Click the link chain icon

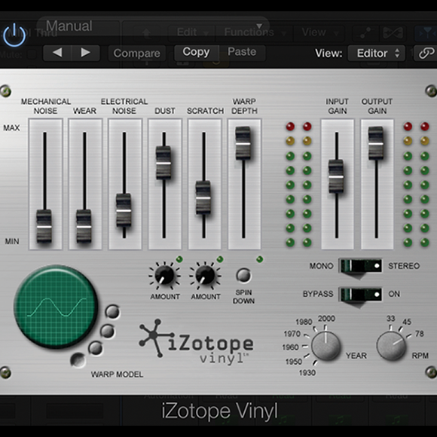click(426, 53)
